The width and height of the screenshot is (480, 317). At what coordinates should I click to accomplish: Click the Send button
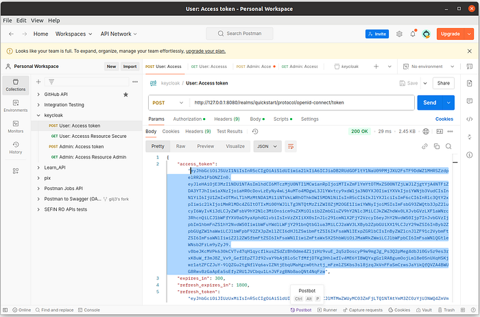430,103
